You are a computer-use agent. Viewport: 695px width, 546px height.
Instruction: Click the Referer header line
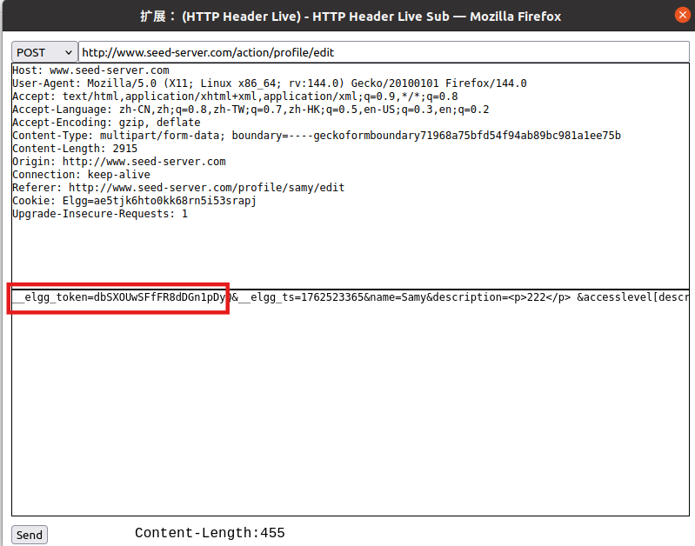(x=178, y=188)
